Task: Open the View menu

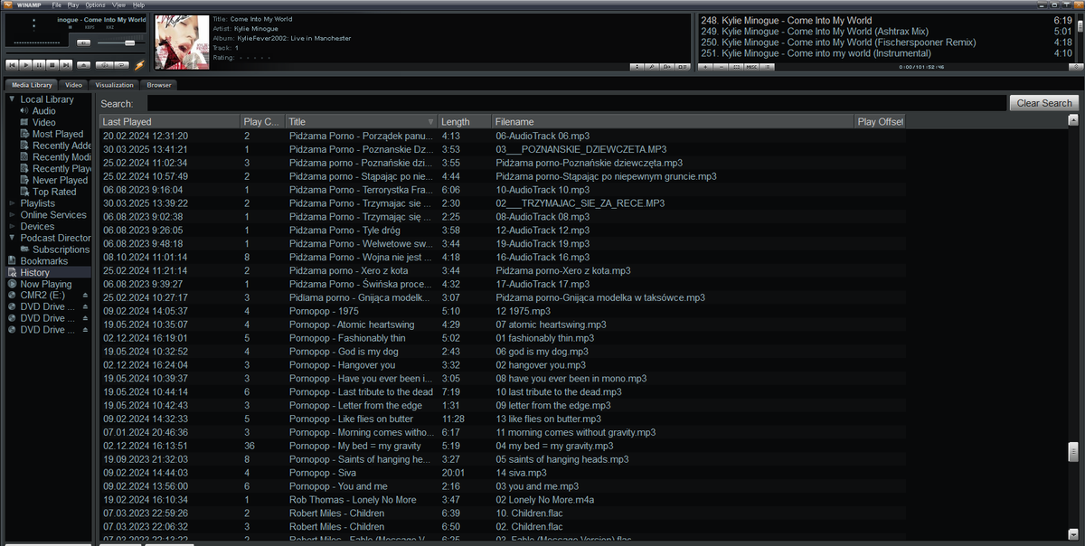Action: tap(118, 5)
